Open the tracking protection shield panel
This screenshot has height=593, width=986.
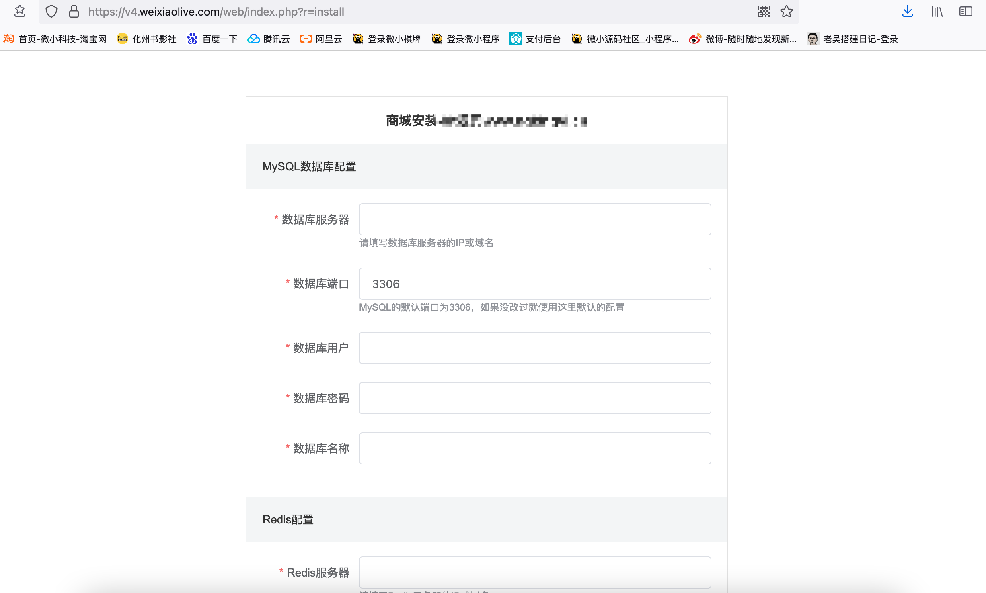(51, 12)
